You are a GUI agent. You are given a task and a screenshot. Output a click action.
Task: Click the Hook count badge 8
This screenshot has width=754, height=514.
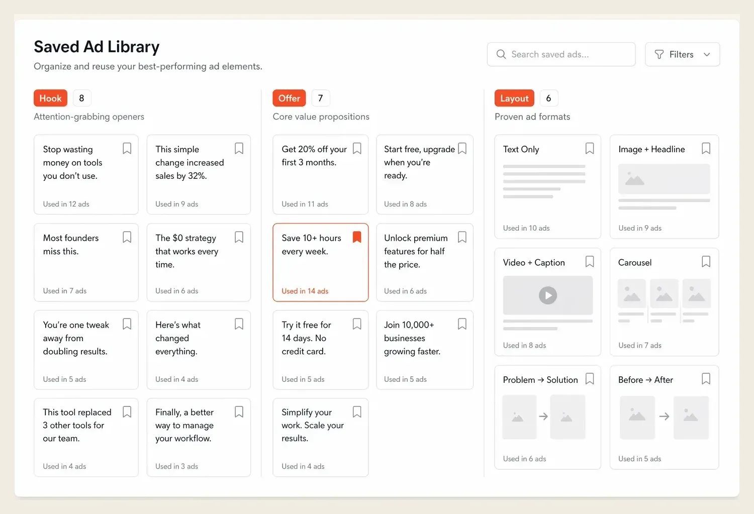(x=81, y=98)
